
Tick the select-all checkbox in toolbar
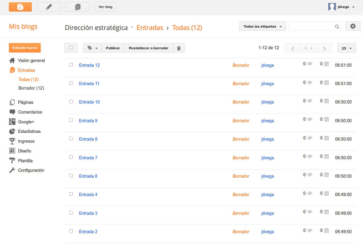71,47
